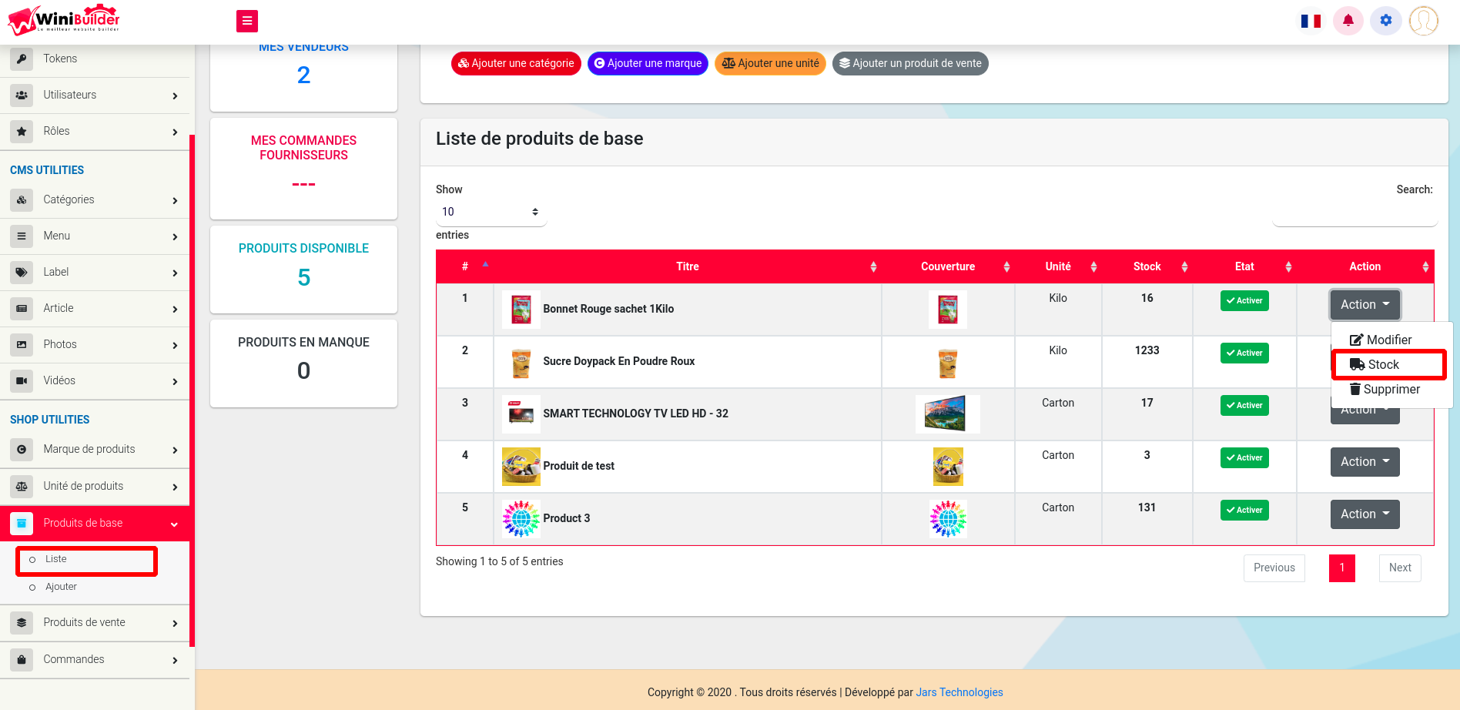
Task: Sort table by Unité column
Action: (1058, 266)
